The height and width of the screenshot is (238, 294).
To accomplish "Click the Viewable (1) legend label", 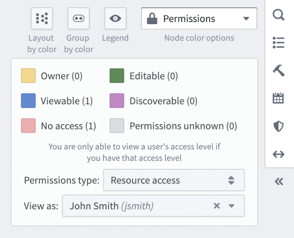I will coord(67,101).
